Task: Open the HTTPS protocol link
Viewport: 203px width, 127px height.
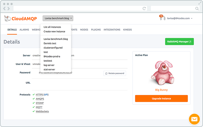Action: click(39, 95)
